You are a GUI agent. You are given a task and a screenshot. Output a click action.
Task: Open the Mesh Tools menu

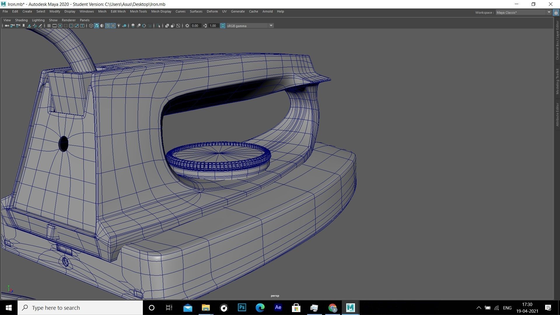[x=138, y=11]
